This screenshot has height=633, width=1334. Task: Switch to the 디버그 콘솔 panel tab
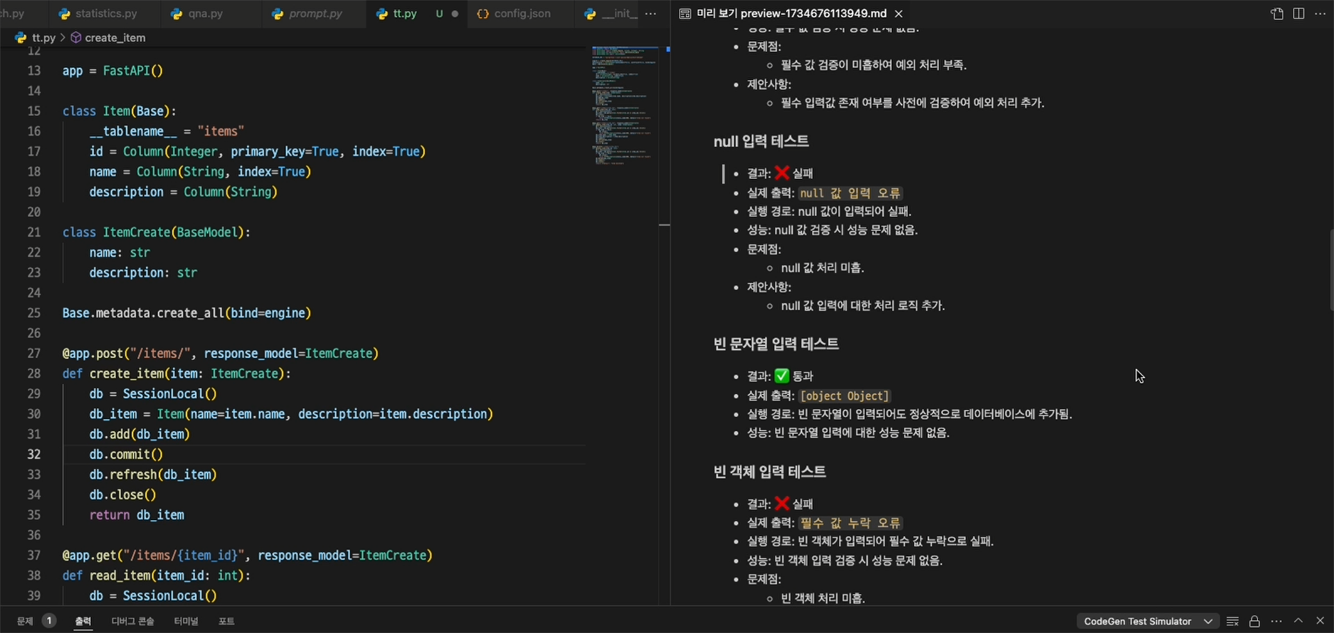pos(133,621)
